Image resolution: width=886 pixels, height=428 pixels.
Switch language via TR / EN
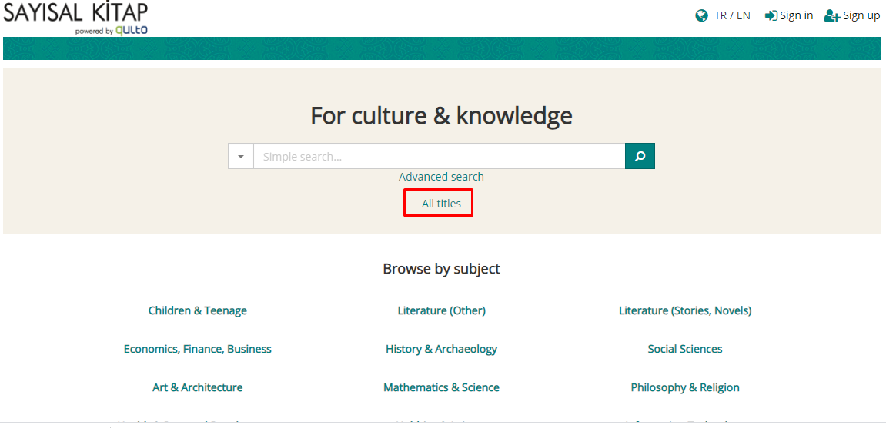pyautogui.click(x=732, y=15)
